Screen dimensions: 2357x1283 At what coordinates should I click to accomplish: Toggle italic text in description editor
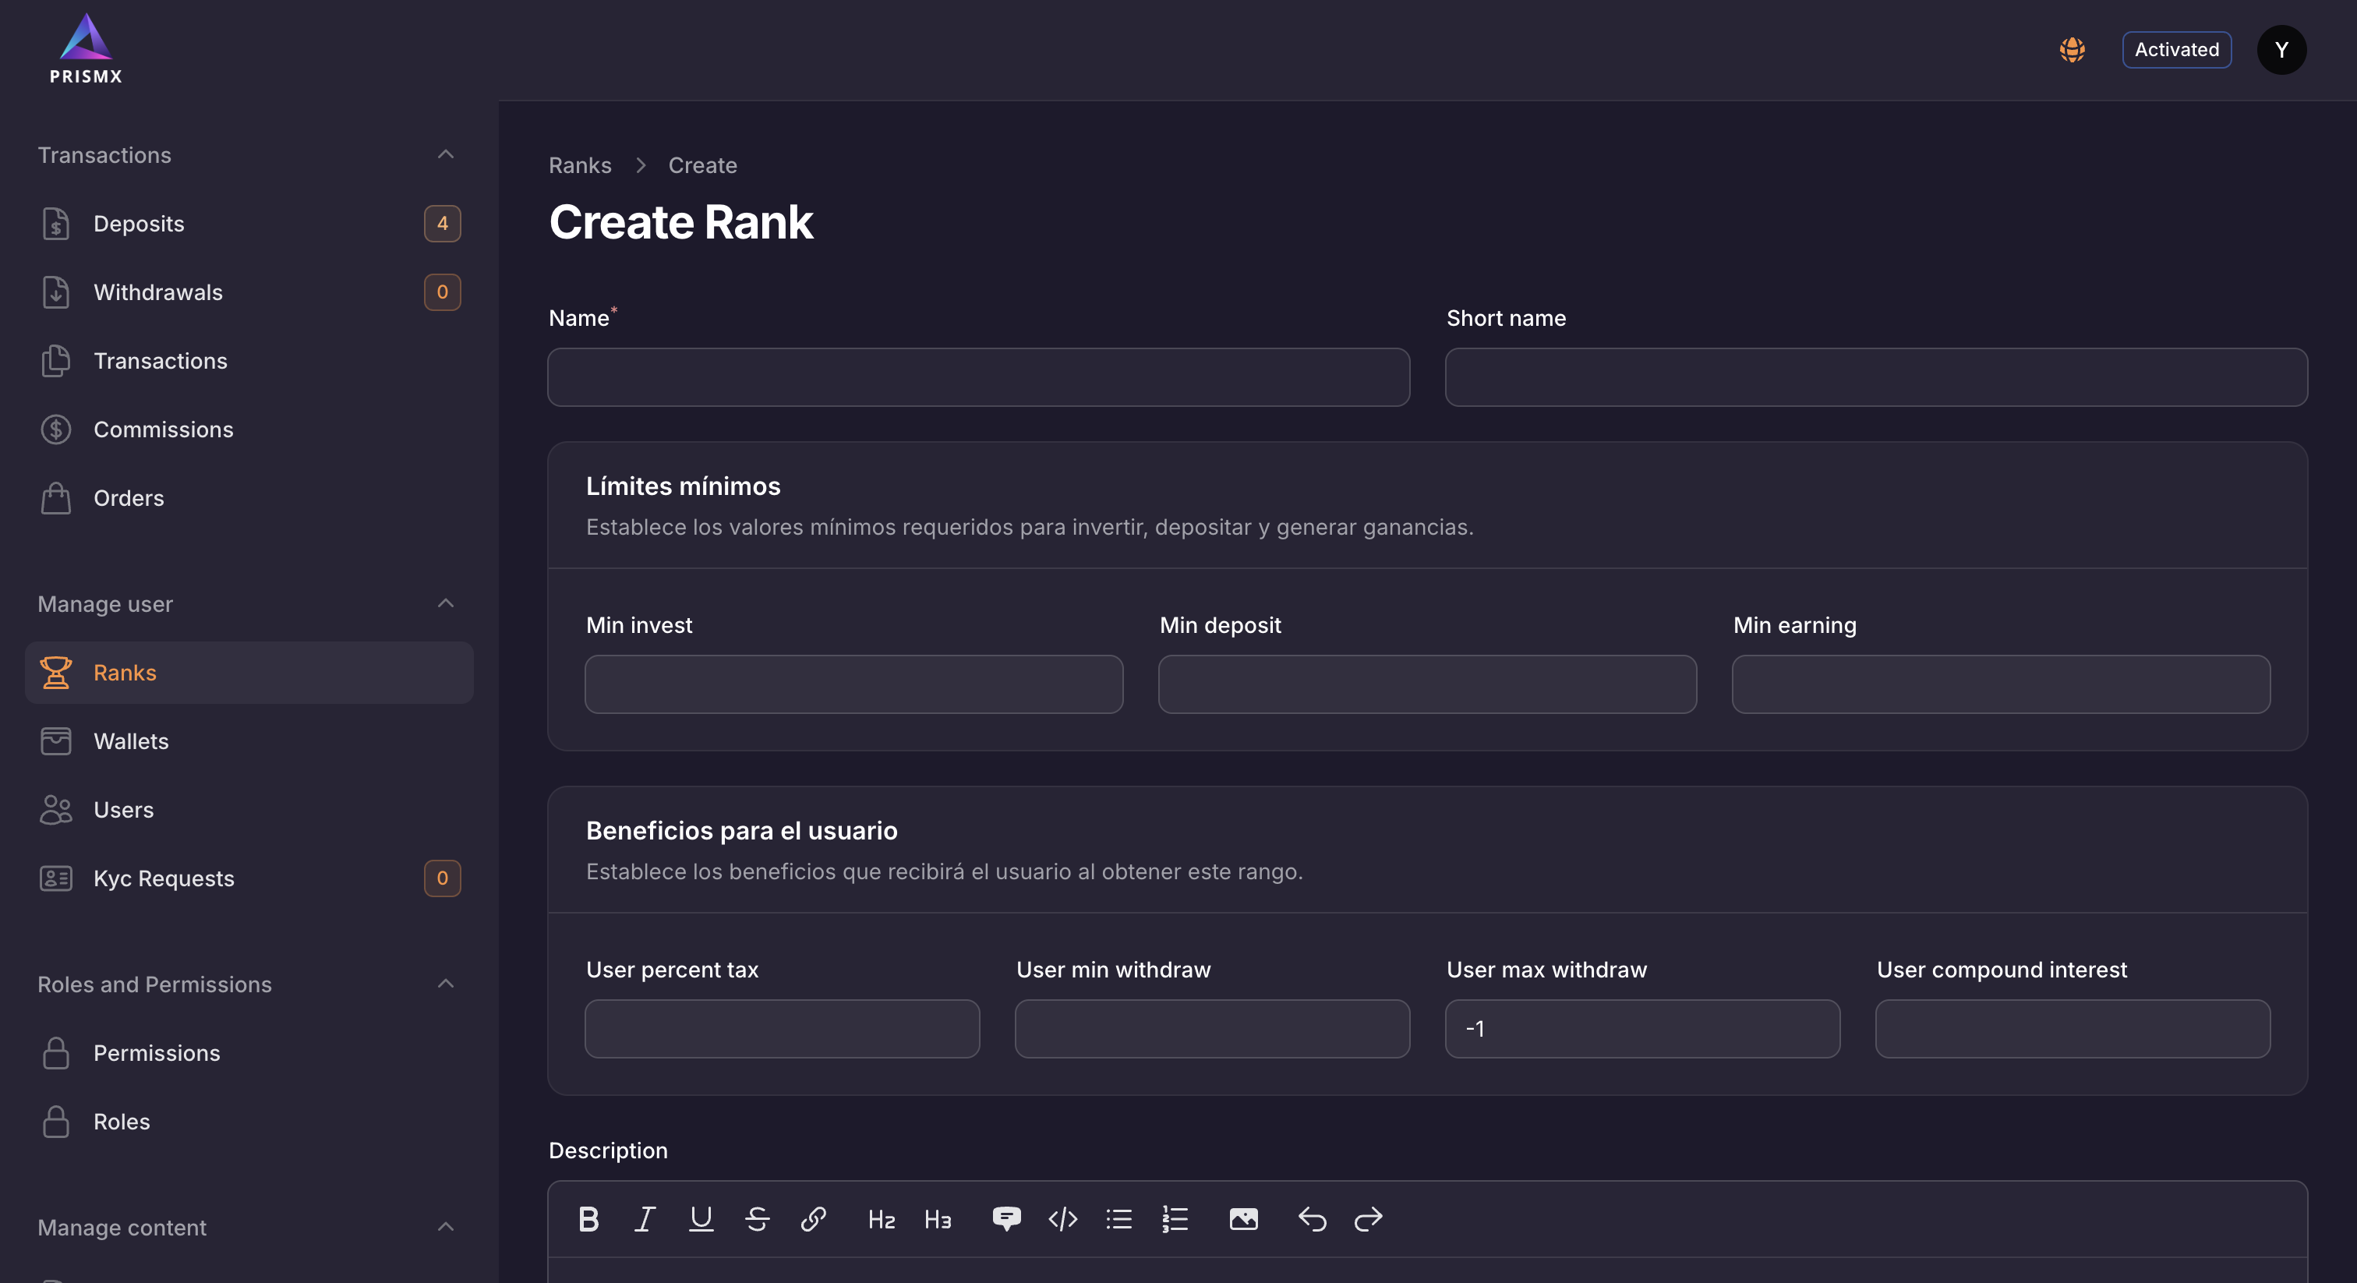pos(645,1219)
